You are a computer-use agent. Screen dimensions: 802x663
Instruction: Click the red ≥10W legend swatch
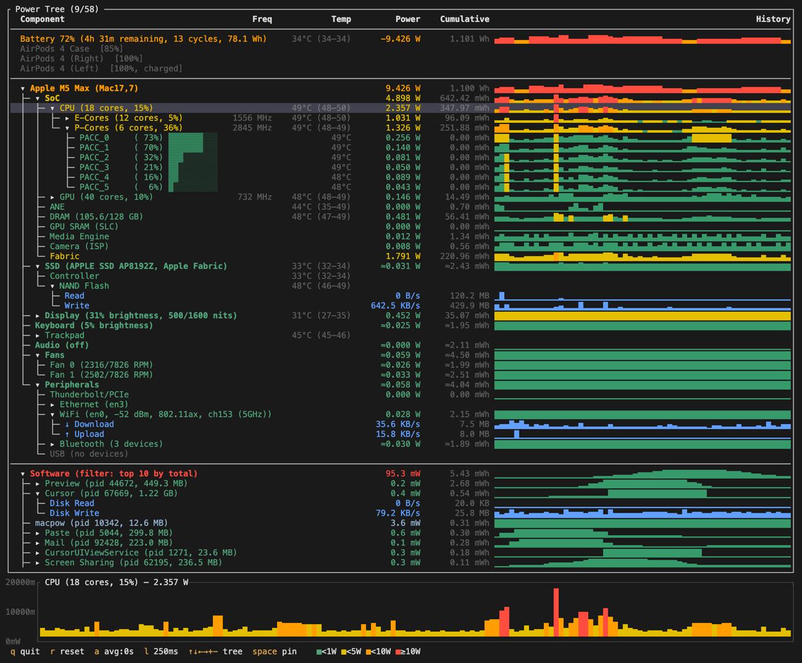pyautogui.click(x=398, y=652)
